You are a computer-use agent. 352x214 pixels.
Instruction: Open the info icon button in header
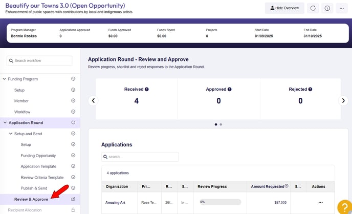tap(327, 8)
